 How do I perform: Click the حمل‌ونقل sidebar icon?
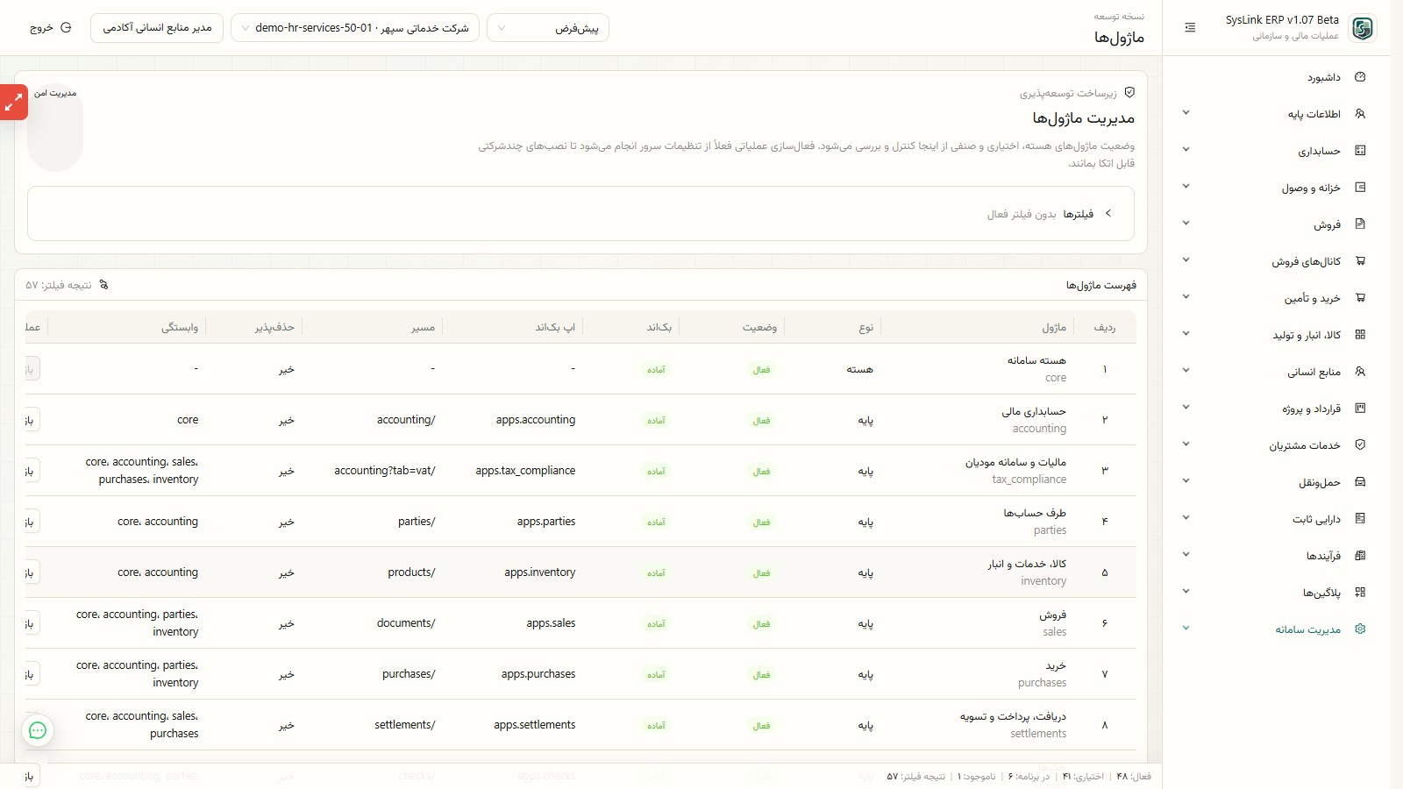tap(1360, 482)
